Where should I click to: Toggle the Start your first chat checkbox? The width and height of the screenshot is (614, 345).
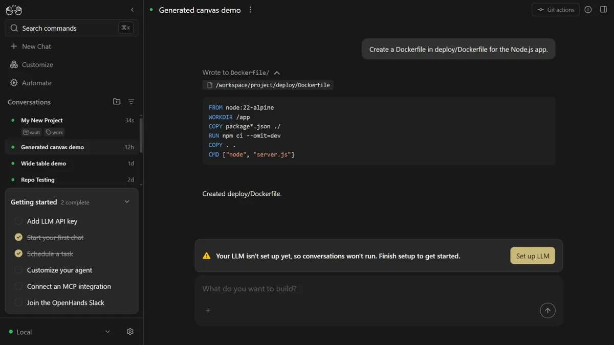(18, 238)
